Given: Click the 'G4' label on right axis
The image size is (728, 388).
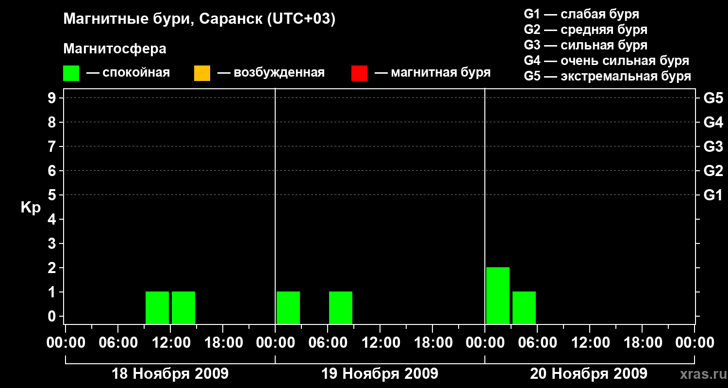Looking at the screenshot, I should [713, 123].
